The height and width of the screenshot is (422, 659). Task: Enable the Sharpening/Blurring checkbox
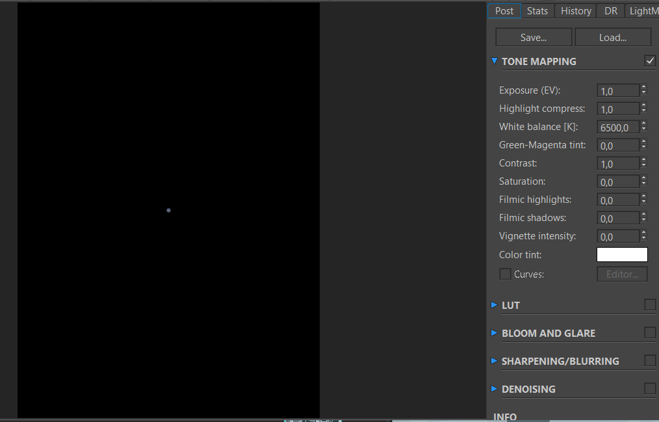coord(650,360)
